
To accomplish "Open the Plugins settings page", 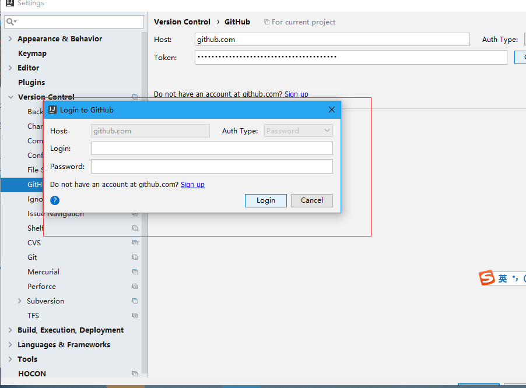I will (x=31, y=82).
